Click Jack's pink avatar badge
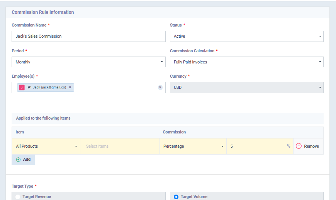 pos(22,87)
